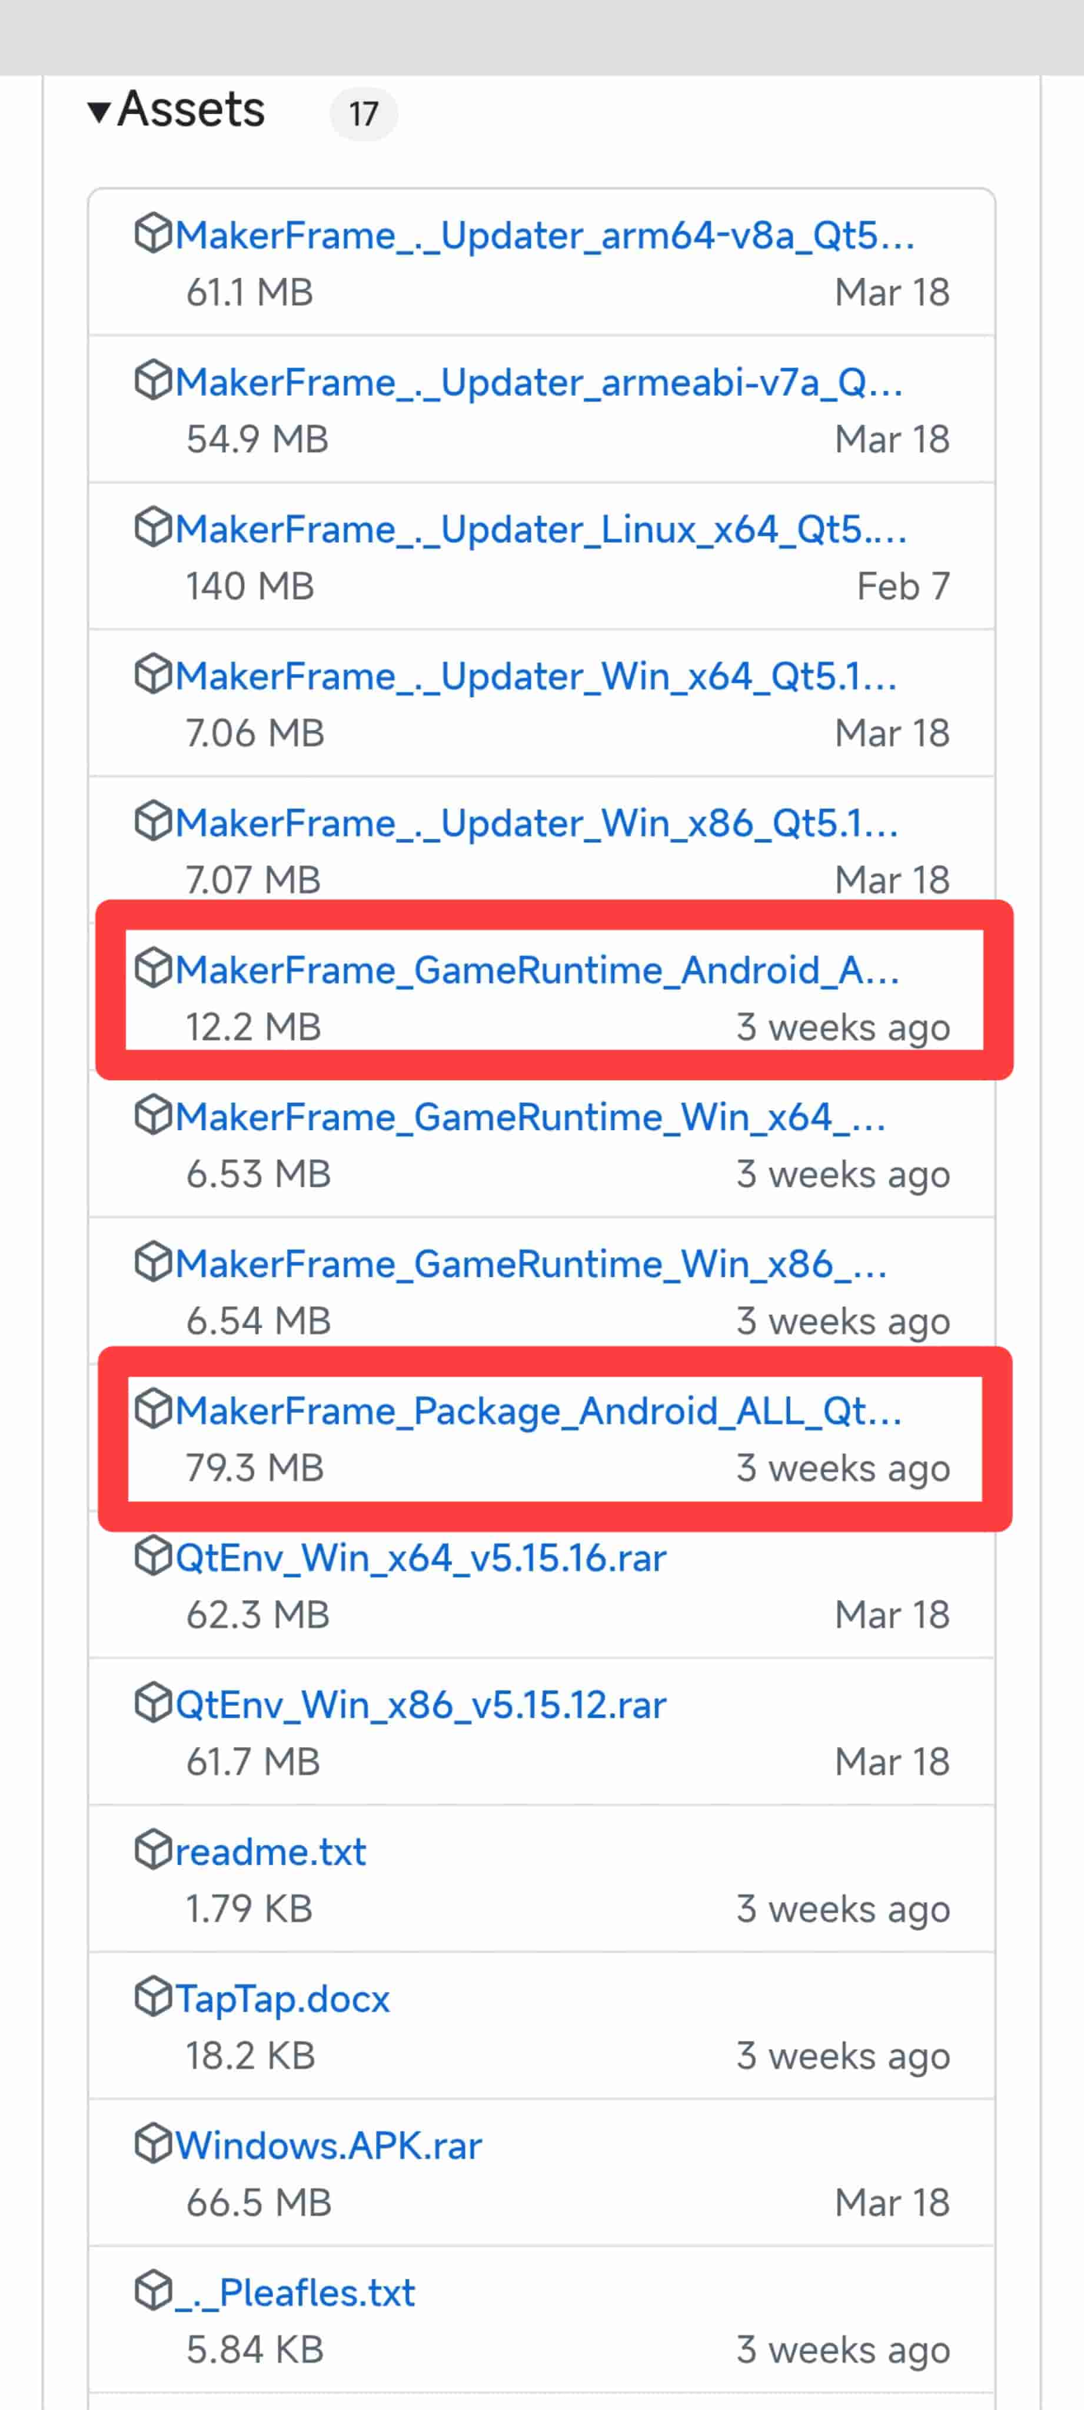Viewport: 1084px width, 2410px height.
Task: Click the package icon beside readme.txt
Action: [x=154, y=1850]
